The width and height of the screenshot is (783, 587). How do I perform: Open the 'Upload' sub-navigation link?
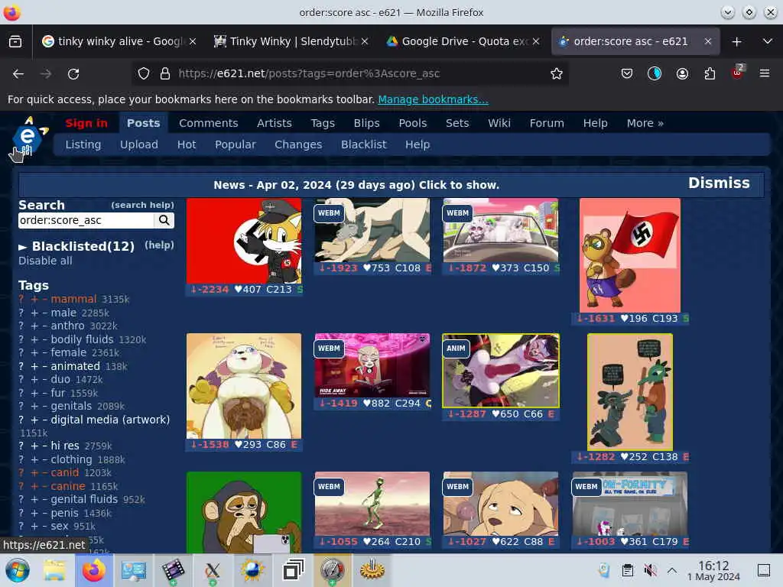click(139, 144)
